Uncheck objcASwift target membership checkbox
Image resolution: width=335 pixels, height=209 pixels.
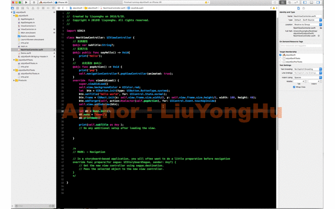pos(281,55)
